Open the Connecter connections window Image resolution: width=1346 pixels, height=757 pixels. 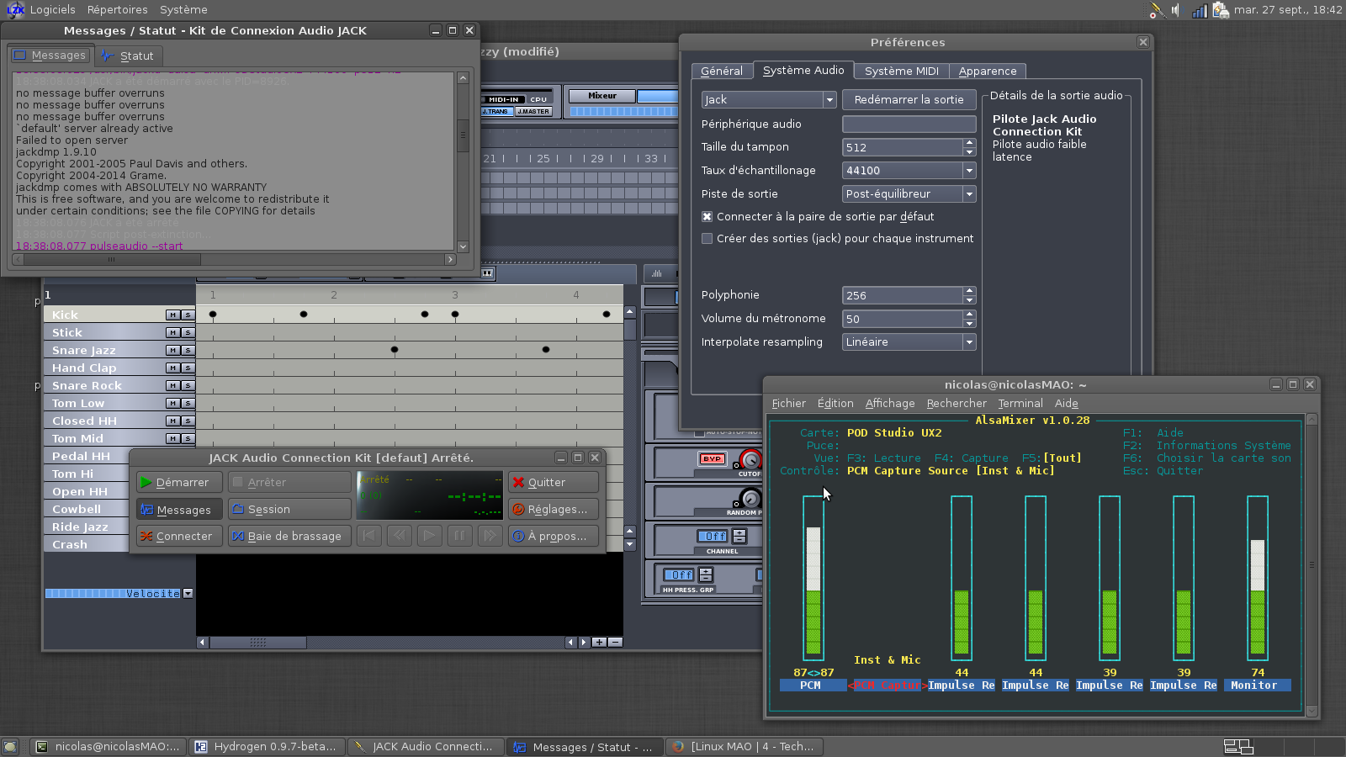pyautogui.click(x=179, y=536)
